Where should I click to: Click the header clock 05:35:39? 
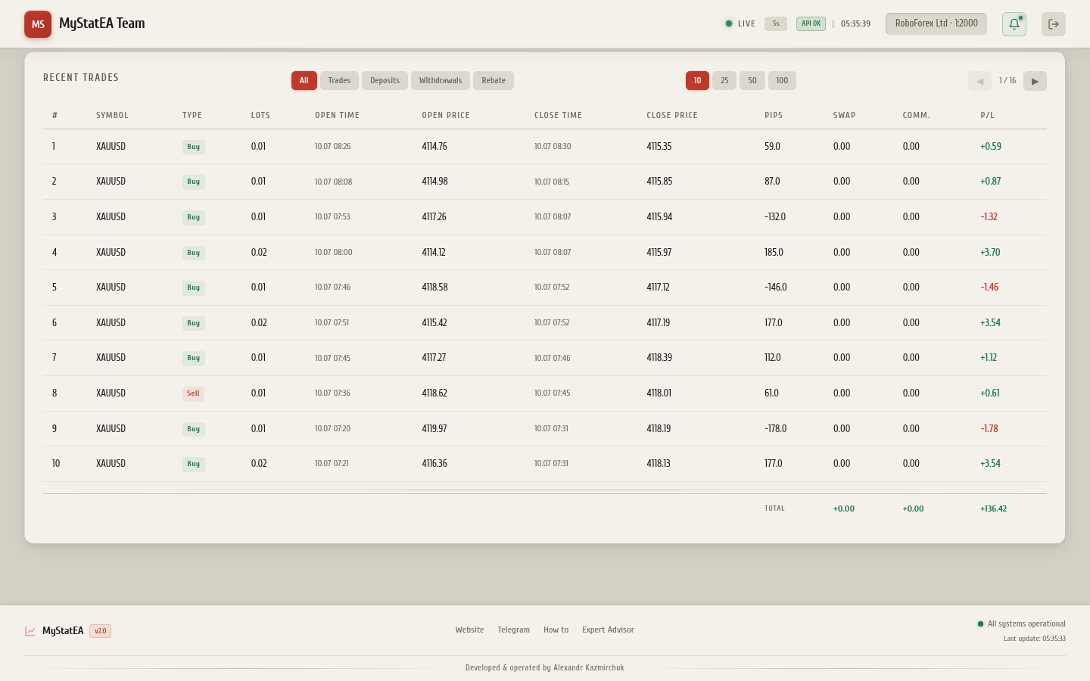coord(855,24)
